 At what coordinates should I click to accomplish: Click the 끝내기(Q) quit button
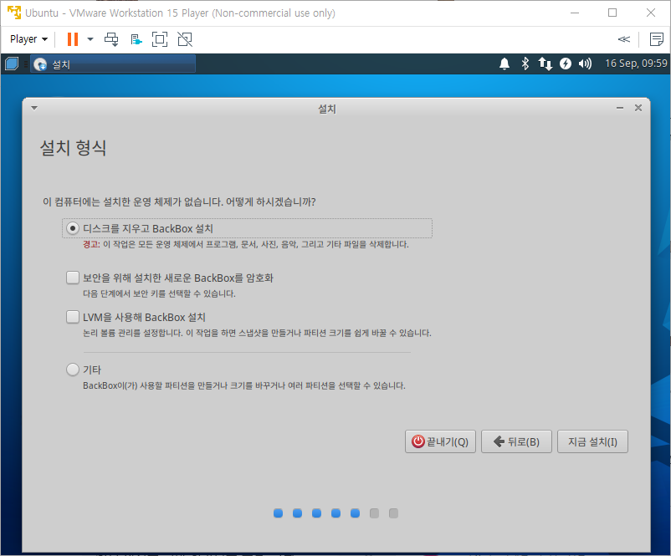coord(440,441)
